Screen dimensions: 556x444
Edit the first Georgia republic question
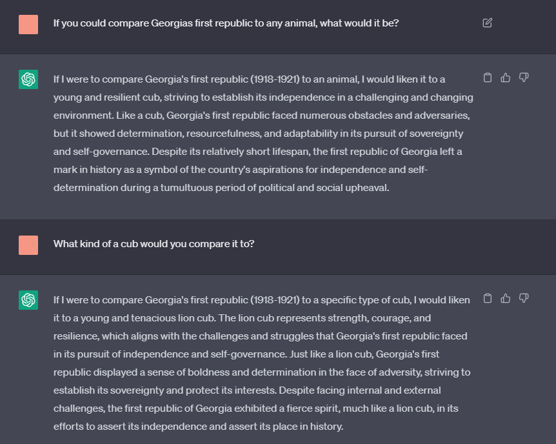[487, 23]
